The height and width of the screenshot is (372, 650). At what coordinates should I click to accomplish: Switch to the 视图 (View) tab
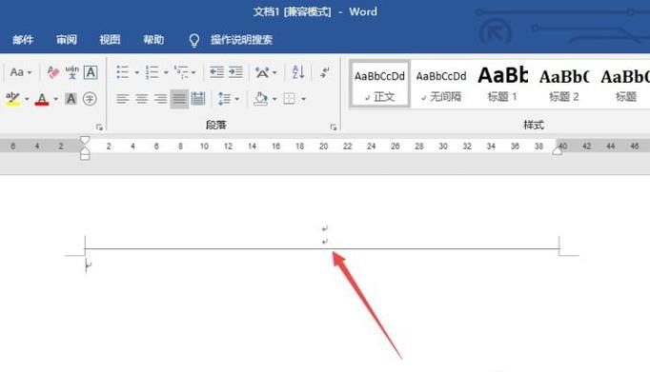(110, 40)
